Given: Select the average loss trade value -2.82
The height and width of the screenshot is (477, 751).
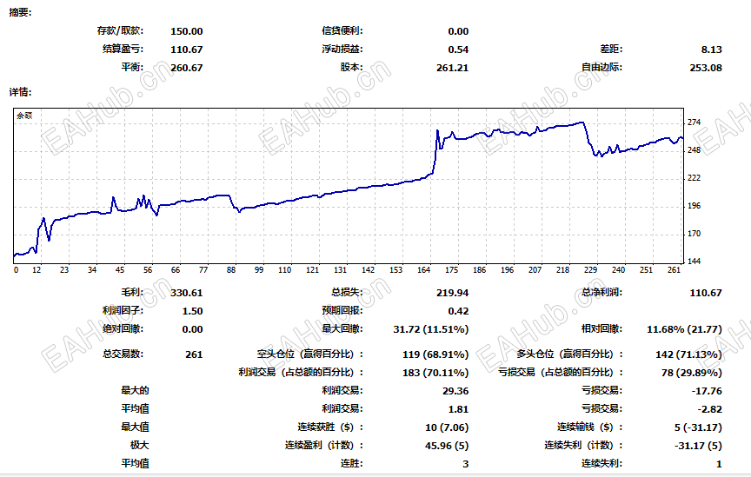Looking at the screenshot, I should [x=709, y=409].
